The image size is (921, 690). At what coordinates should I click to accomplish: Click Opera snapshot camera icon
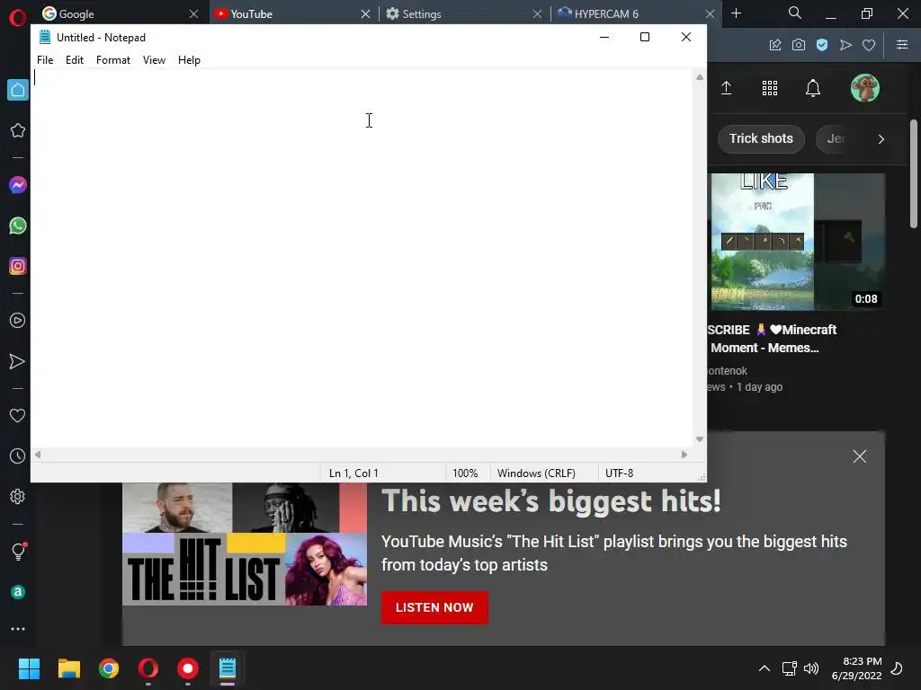tap(799, 45)
